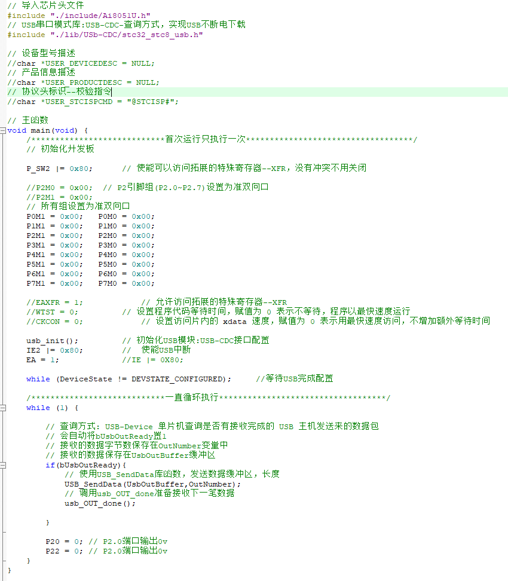Click the P22 = 0 statement
Viewport: 508px width, 581px height.
tap(64, 551)
